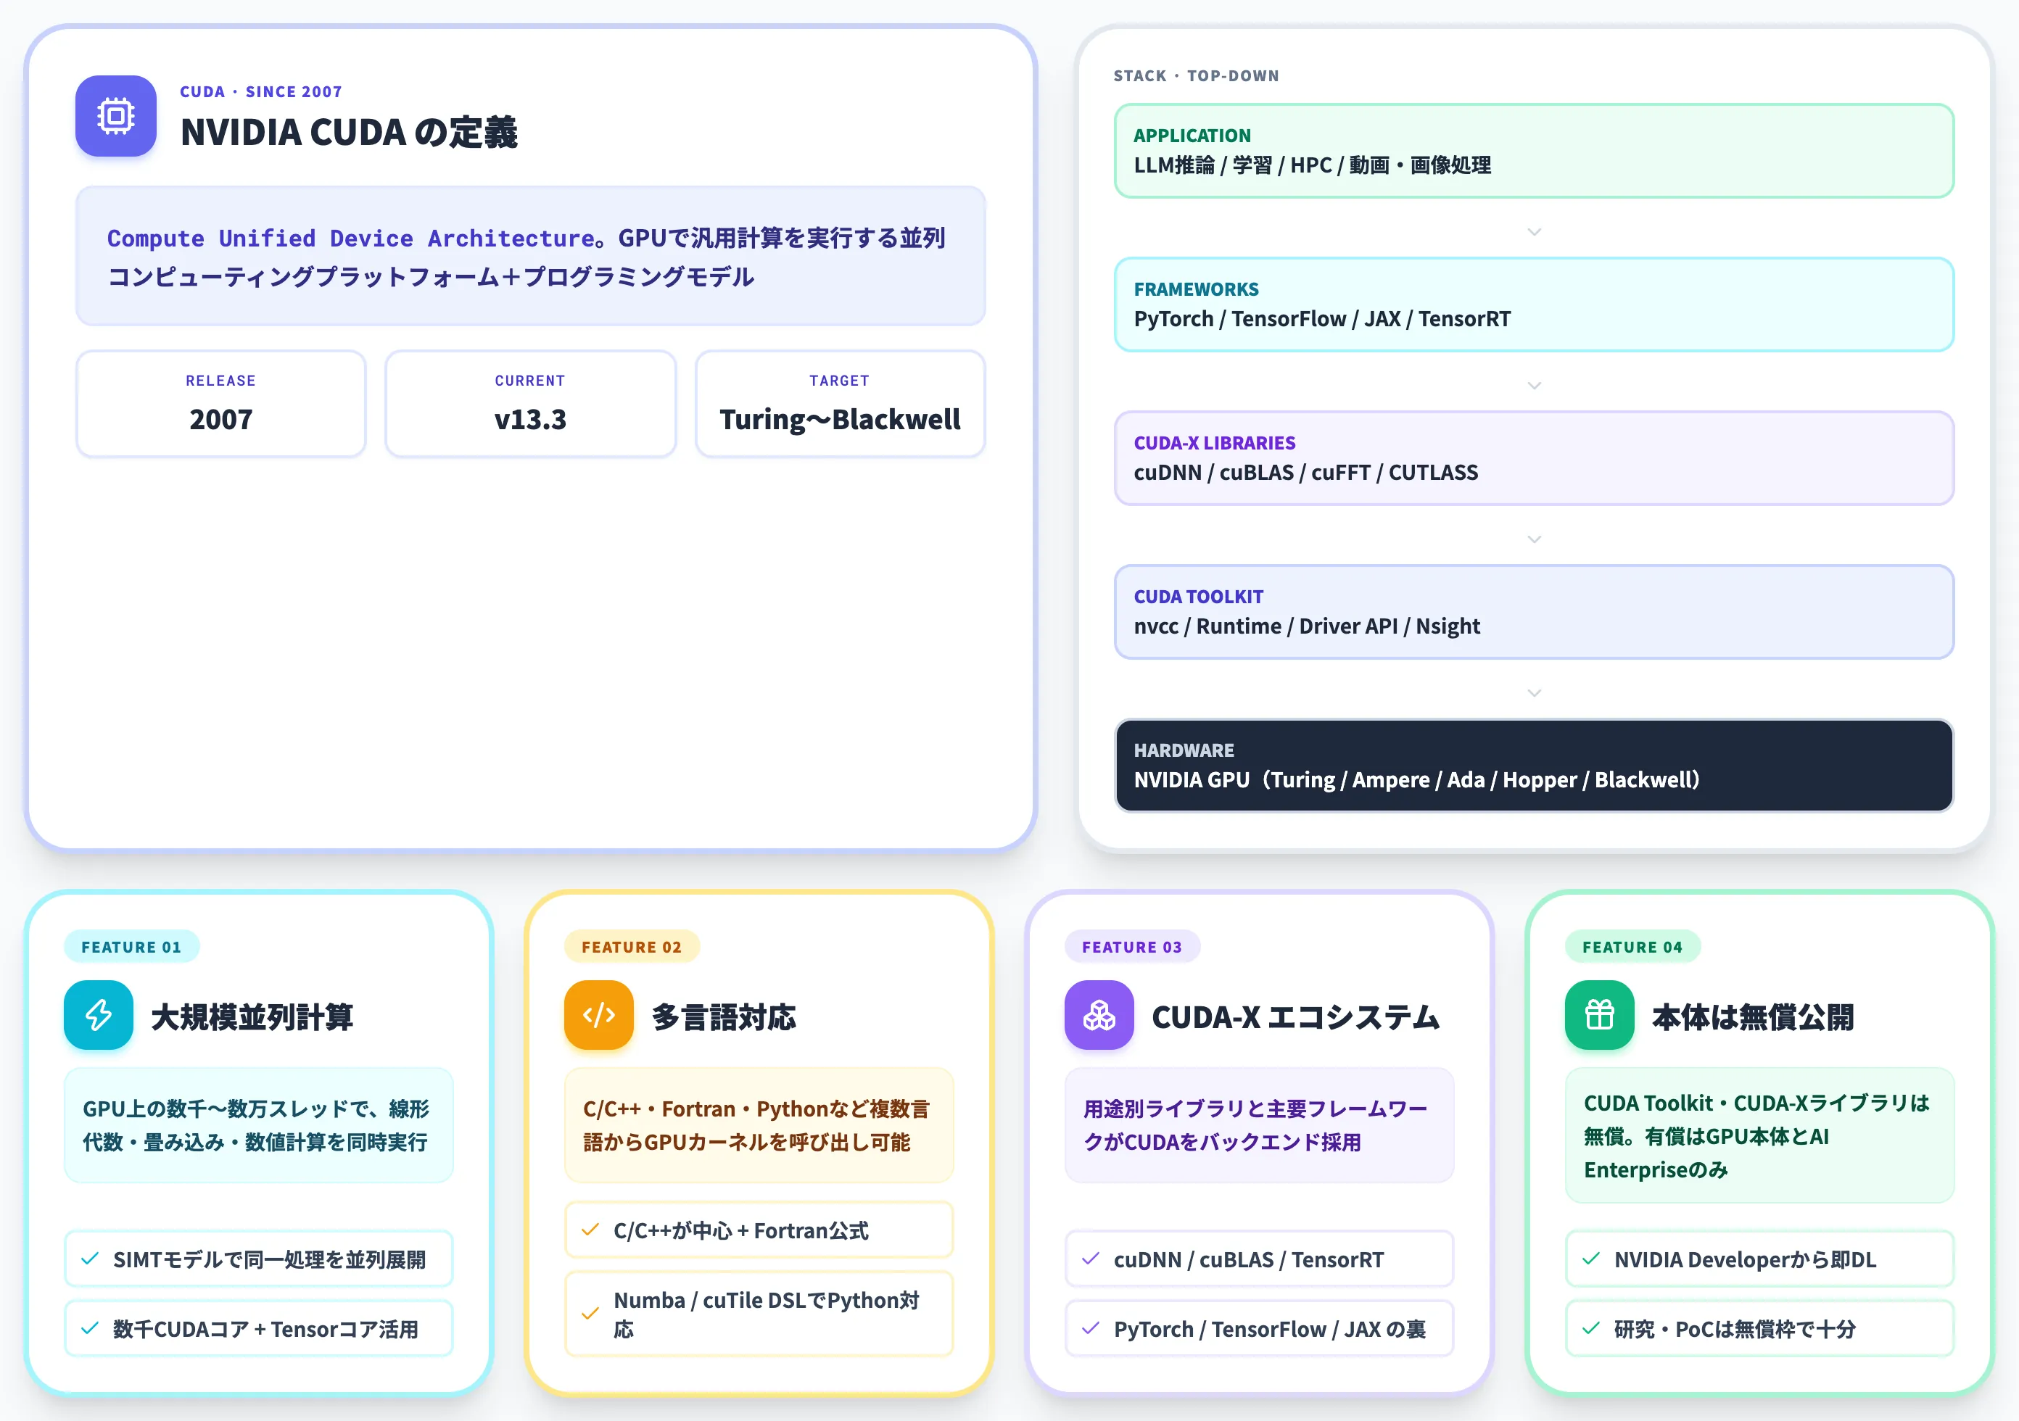Click the FEATURE 01 badge
This screenshot has height=1421, width=2019.
[x=131, y=947]
